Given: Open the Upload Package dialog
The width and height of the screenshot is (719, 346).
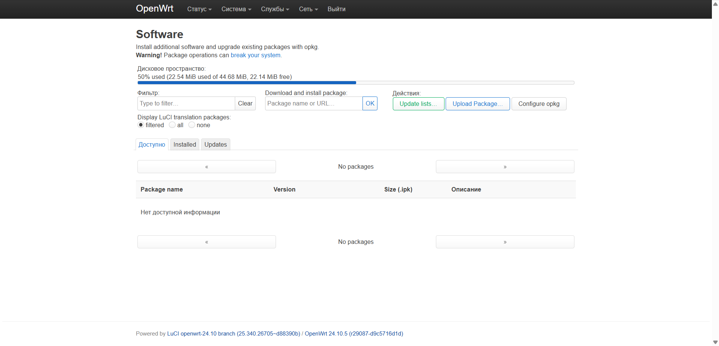Looking at the screenshot, I should (477, 104).
